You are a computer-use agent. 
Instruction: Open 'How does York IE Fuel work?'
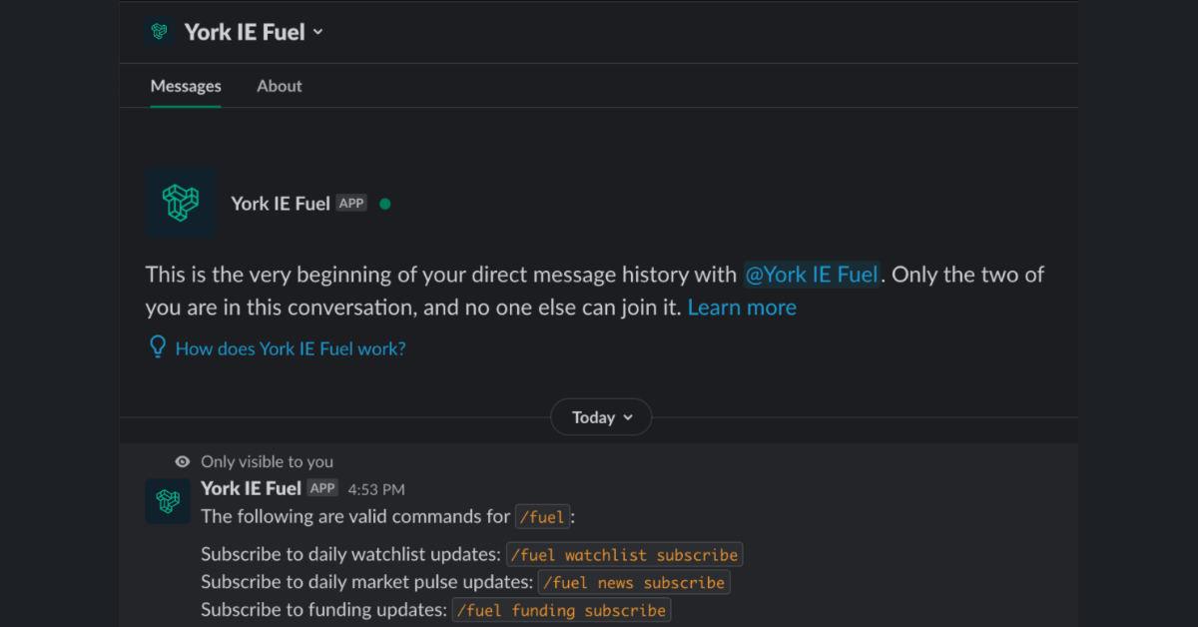[x=290, y=347]
